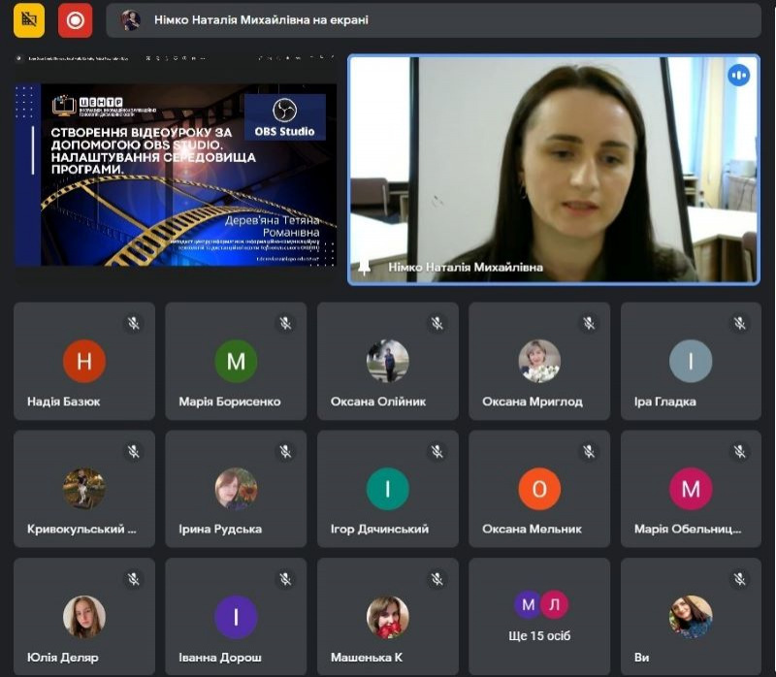
Task: Click the red recording button
Action: click(76, 20)
